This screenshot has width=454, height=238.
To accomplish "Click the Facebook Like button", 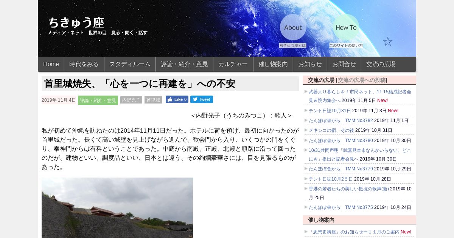I will tap(177, 99).
